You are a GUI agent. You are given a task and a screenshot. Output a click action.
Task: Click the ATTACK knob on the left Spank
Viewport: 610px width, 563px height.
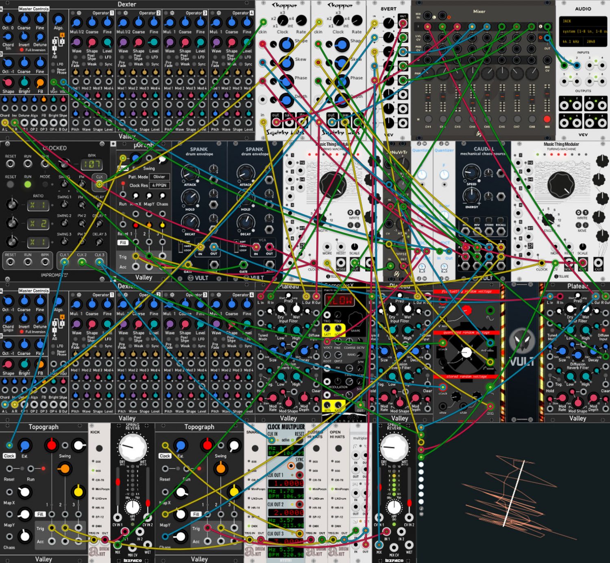190,174
